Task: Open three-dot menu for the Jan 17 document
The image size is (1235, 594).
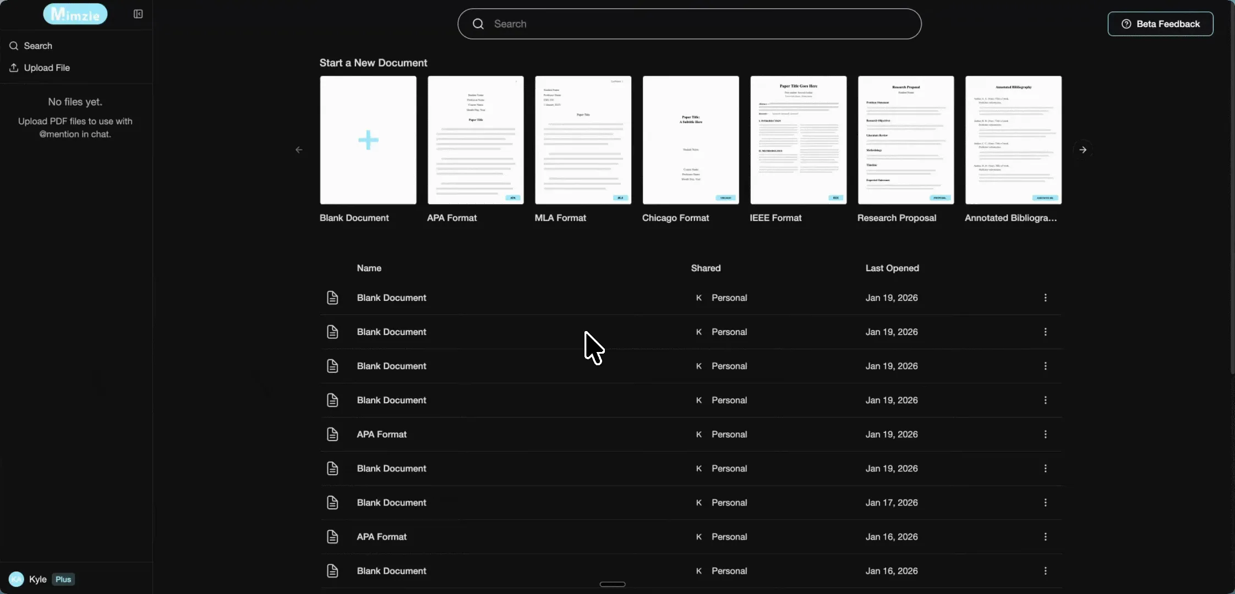Action: 1045,503
